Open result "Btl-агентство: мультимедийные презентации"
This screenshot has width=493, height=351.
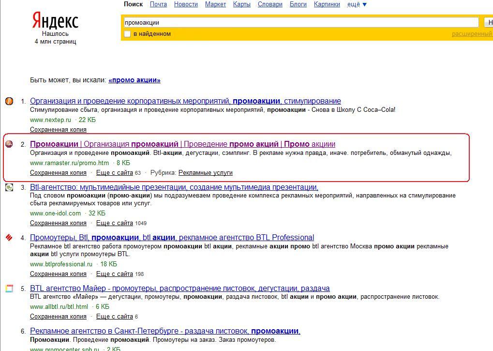point(174,187)
